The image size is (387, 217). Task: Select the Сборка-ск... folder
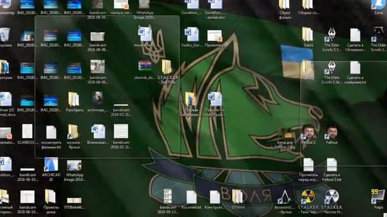pyautogui.click(x=308, y=7)
